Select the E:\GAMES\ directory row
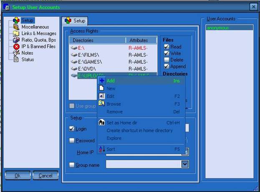The image size is (260, 192). point(90,62)
